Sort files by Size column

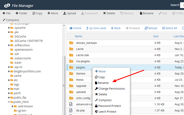click(156, 36)
